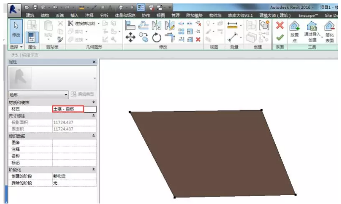Collapse the 标识数据 properties section
The width and height of the screenshot is (341, 204).
click(x=94, y=135)
